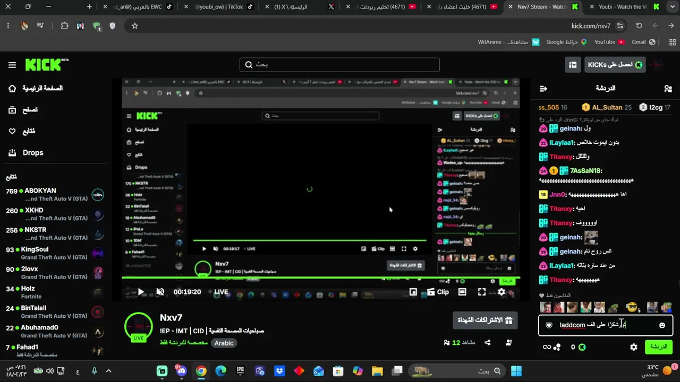Click the KICK logo

[47, 64]
